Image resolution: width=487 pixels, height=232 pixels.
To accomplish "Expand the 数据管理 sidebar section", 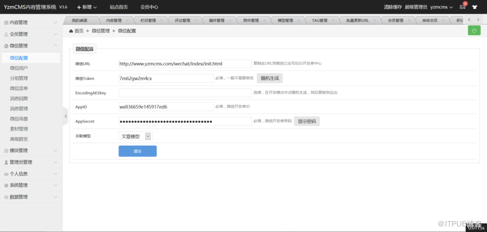I will [30, 197].
